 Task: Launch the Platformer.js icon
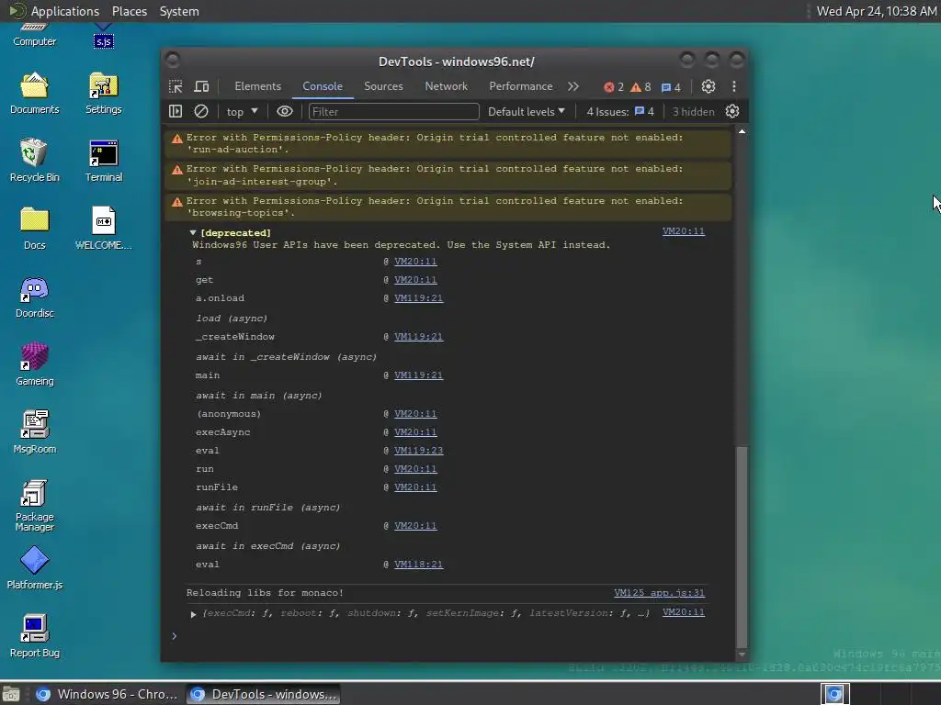click(x=34, y=567)
